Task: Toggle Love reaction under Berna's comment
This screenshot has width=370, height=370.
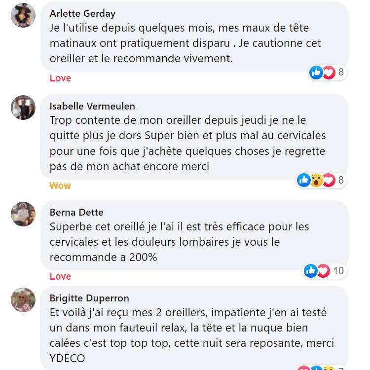Action: pyautogui.click(x=60, y=277)
